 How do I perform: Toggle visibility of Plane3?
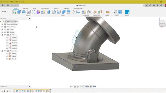coord(7,59)
